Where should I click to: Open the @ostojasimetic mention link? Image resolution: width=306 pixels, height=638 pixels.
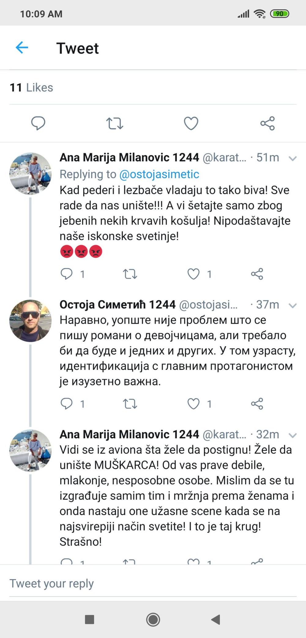[x=159, y=174]
